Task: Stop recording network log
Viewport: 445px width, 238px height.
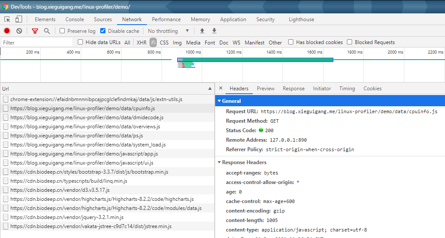Action: tap(7, 31)
